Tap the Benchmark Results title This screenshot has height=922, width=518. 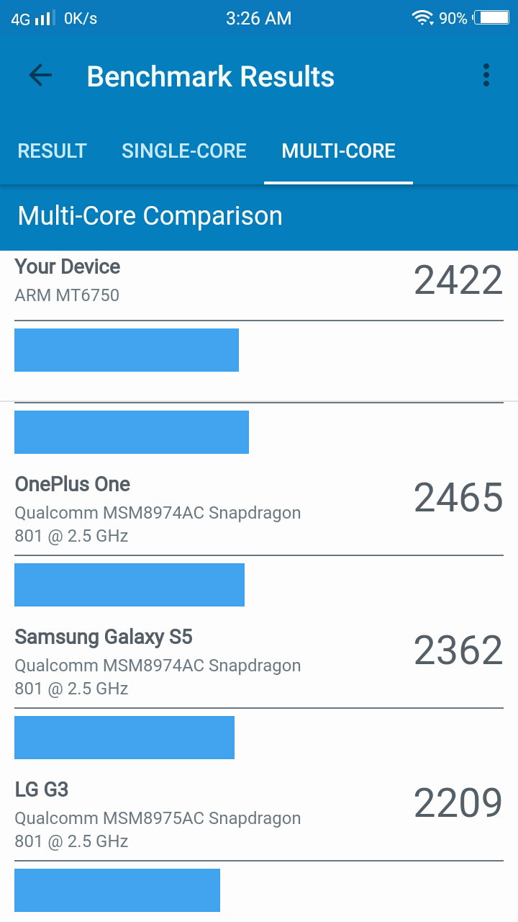click(x=211, y=76)
